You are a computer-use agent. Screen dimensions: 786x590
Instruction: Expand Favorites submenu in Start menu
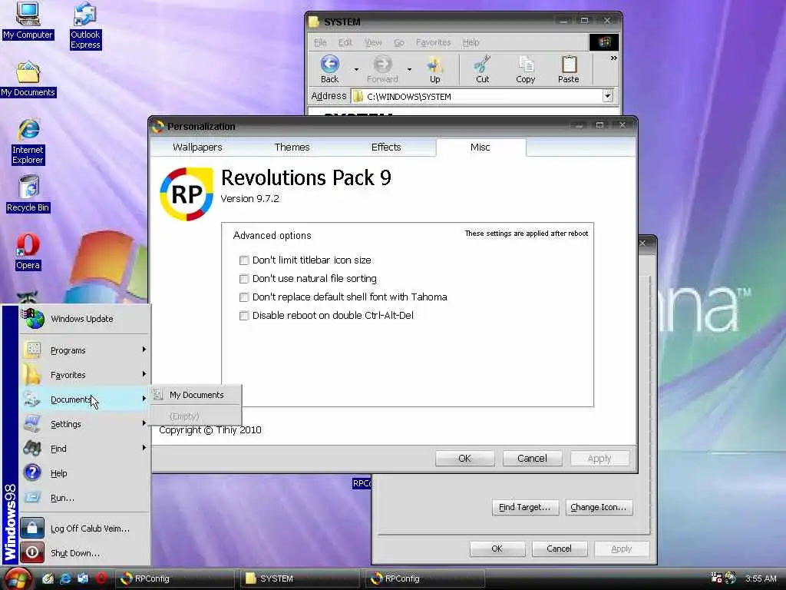click(x=84, y=375)
